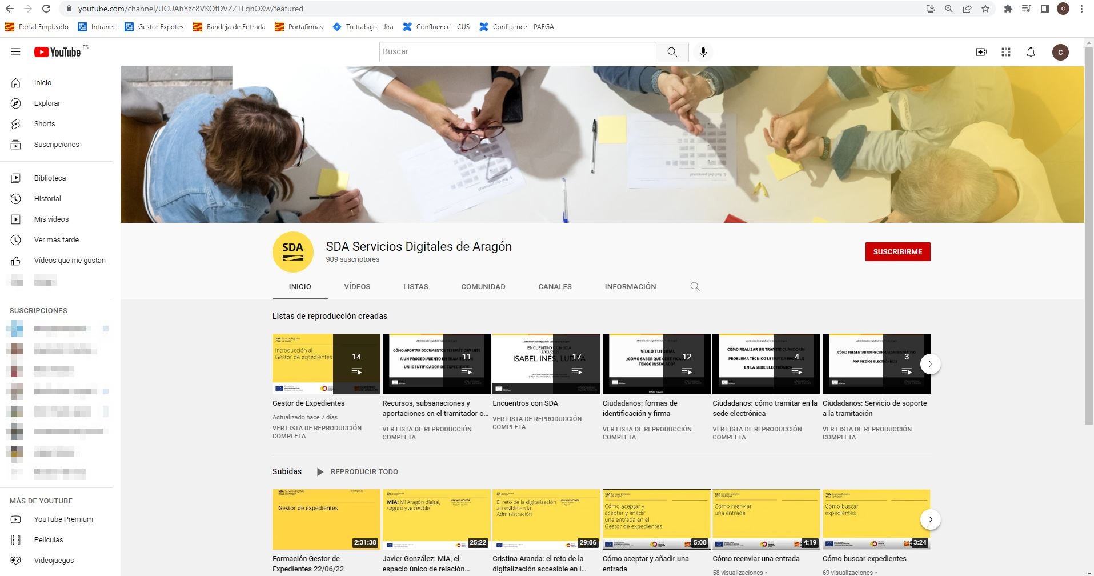Open the YouTube apps grid icon
This screenshot has height=576, width=1094.
1006,52
